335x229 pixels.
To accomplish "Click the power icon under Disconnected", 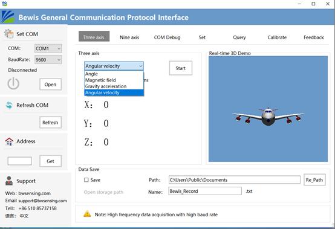I will 13,83.
